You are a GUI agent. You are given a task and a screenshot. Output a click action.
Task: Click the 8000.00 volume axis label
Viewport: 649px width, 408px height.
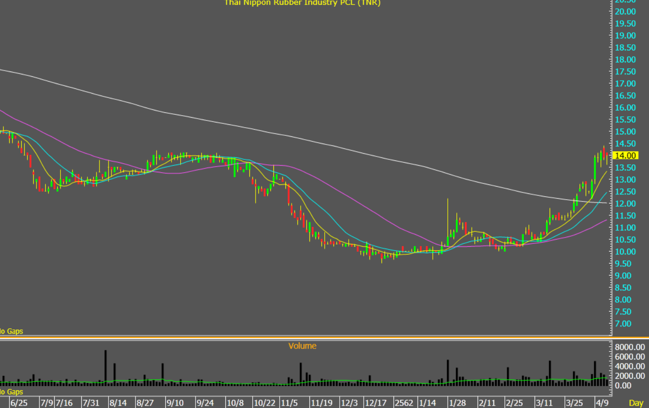(630, 347)
